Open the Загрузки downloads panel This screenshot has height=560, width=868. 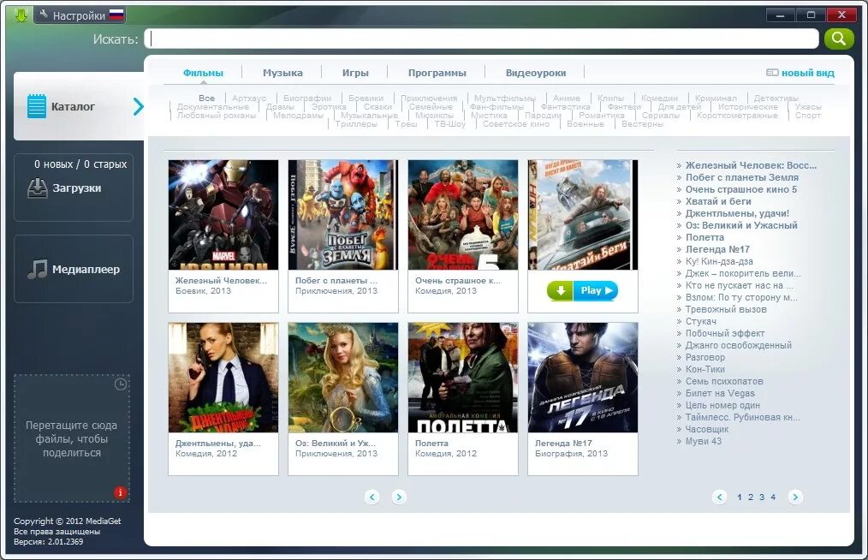tap(74, 188)
